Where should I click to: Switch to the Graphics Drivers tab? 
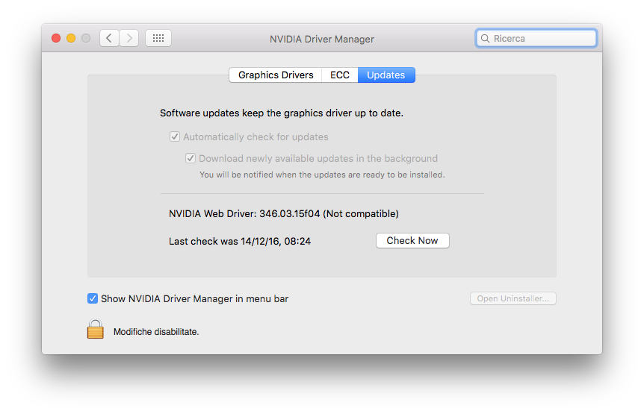(x=276, y=75)
